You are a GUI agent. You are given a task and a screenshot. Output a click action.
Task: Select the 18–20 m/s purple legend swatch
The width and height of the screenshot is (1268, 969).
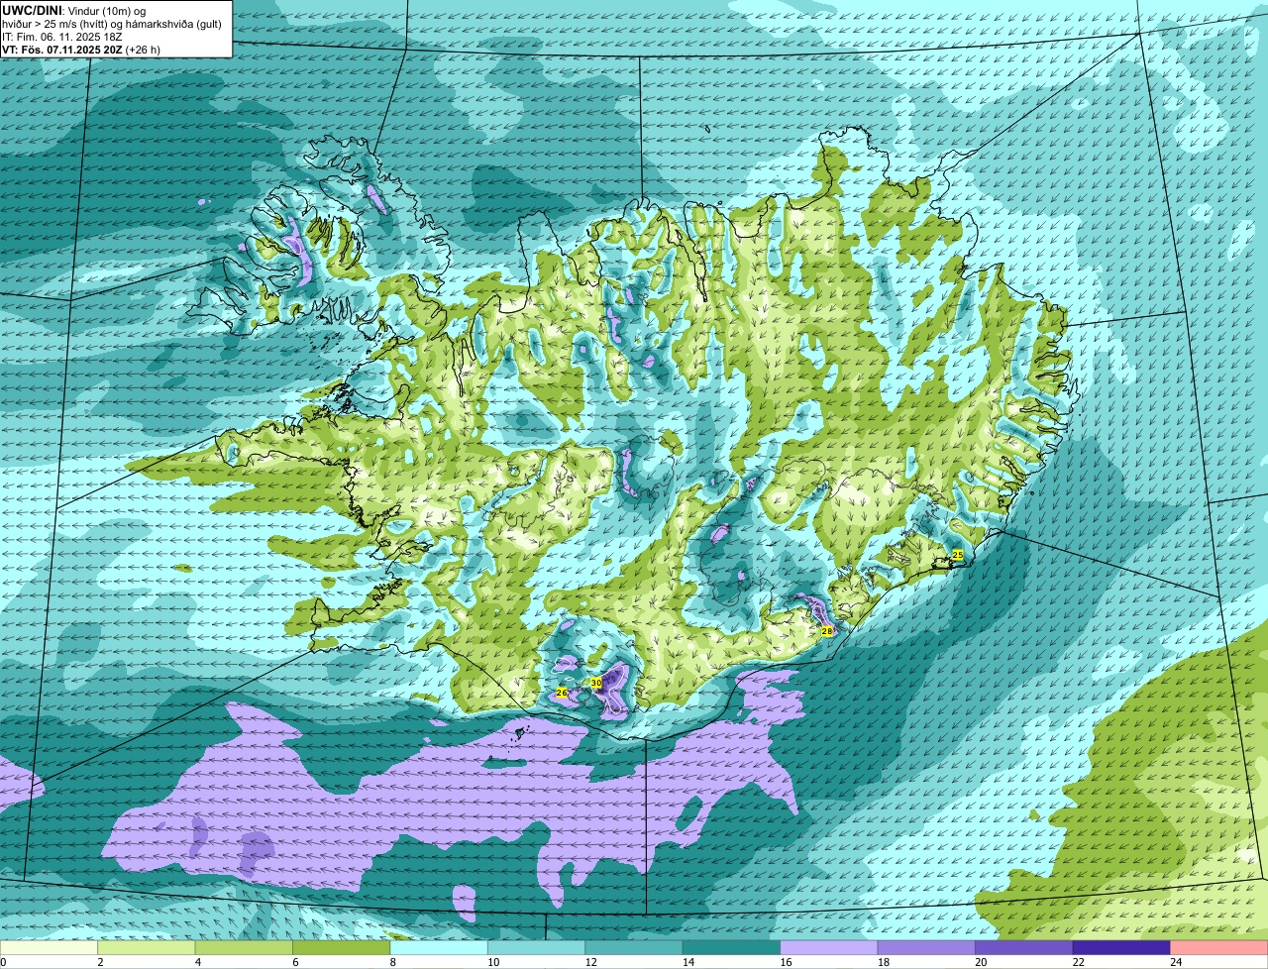pyautogui.click(x=926, y=948)
